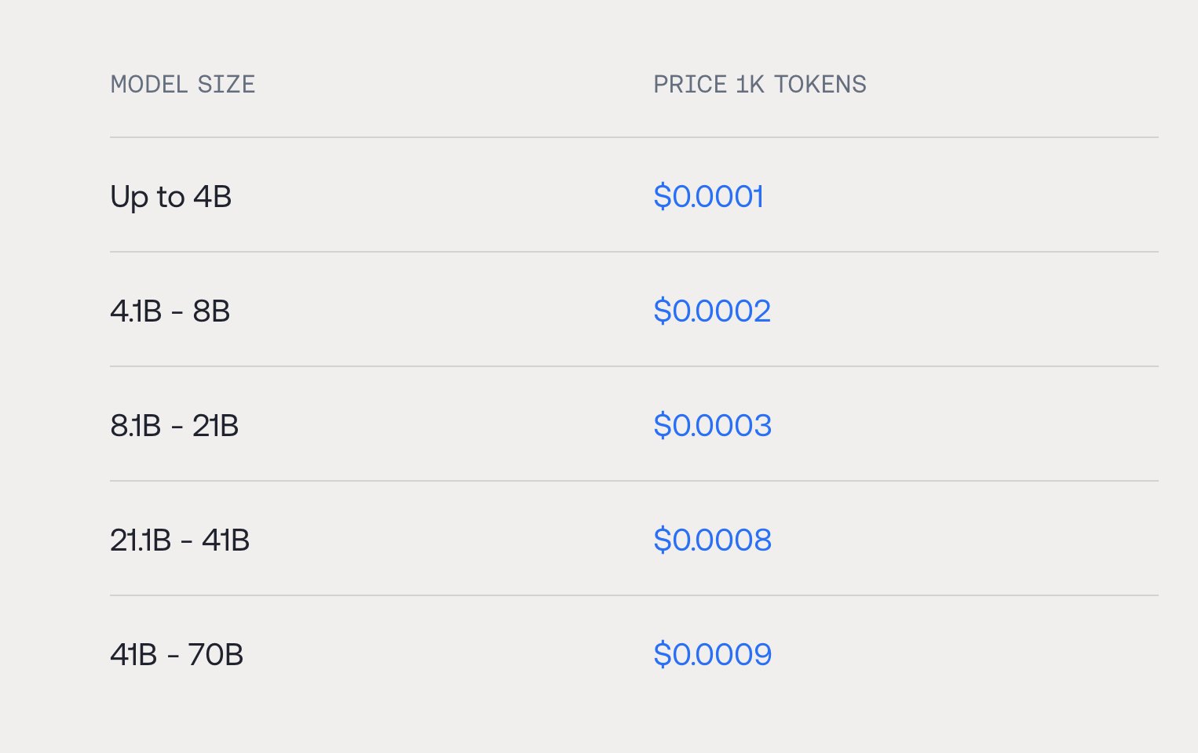Click the 1K text in the header
1198x753 pixels.
[750, 84]
